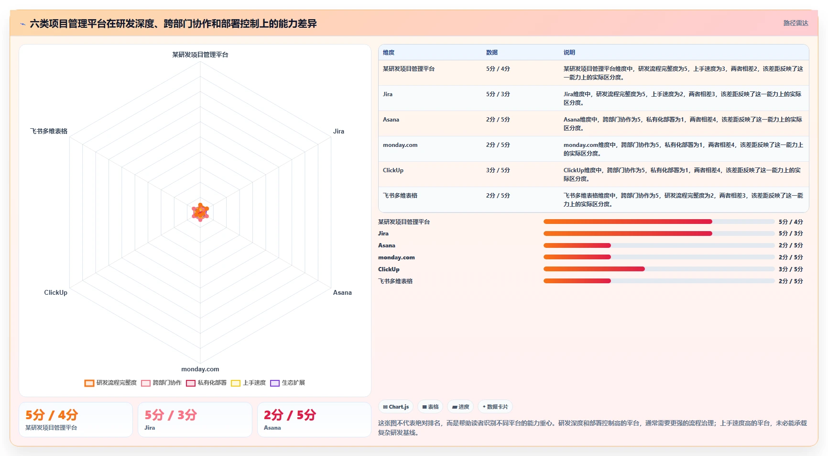
Task: Select the 飞书多维表格 cell in the table
Action: [400, 196]
